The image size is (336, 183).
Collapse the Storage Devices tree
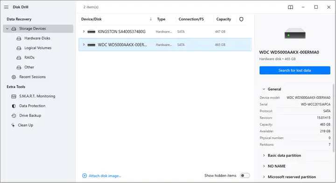[7, 29]
